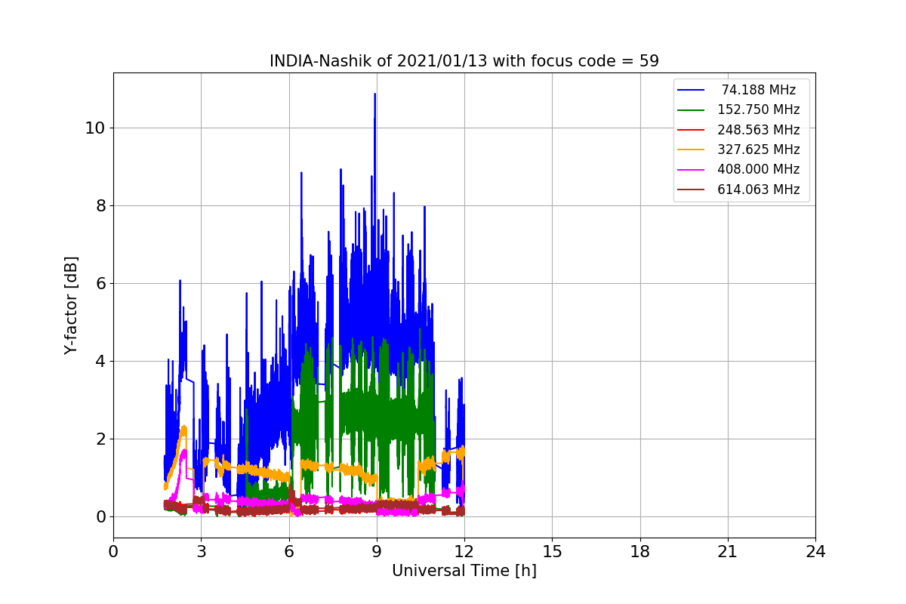906x604 pixels.
Task: Click the green line swatch for 152.750 MHz
Action: (x=692, y=110)
